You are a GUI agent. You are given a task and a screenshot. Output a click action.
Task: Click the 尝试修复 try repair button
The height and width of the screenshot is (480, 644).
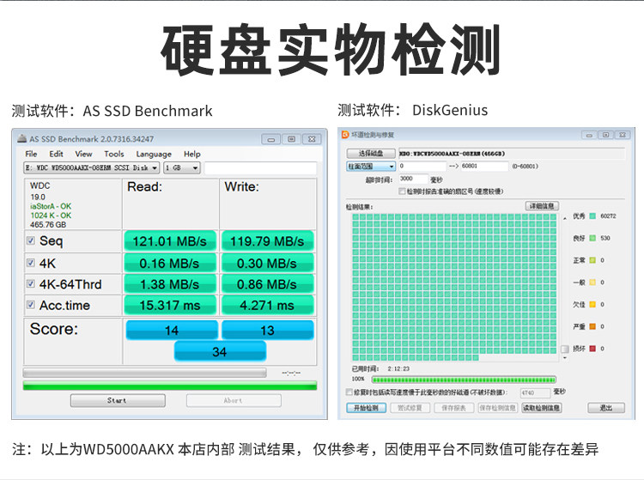(x=410, y=408)
